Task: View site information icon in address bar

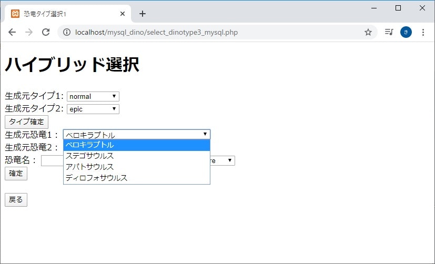Action: pyautogui.click(x=67, y=32)
